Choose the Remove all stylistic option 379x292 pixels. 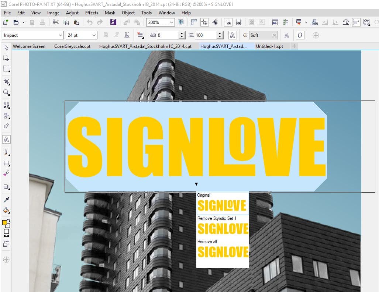click(x=223, y=252)
